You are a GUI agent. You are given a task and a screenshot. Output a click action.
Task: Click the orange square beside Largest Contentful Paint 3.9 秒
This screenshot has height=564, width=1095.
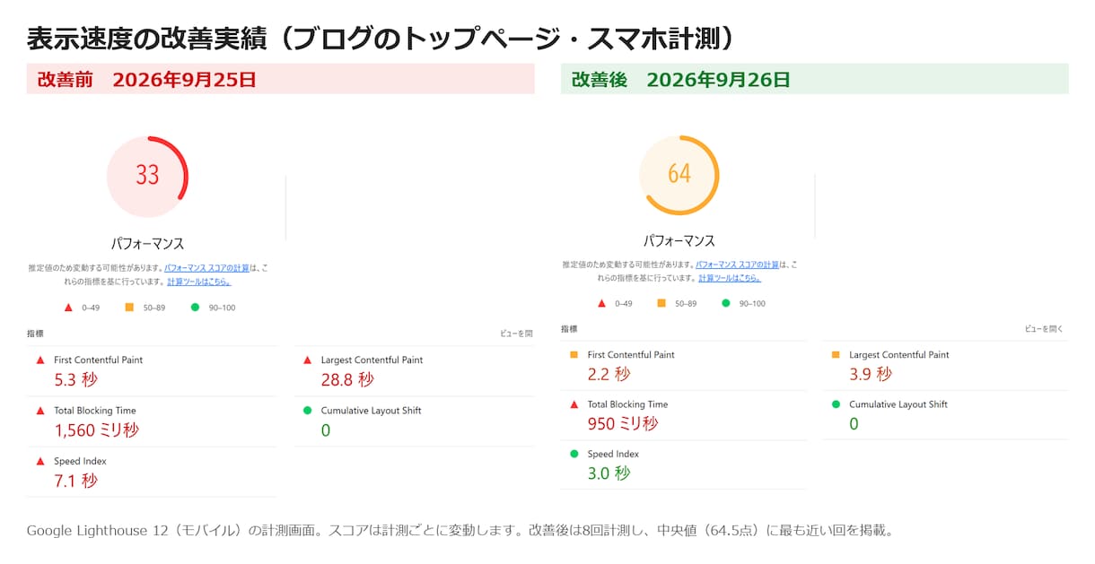(836, 354)
